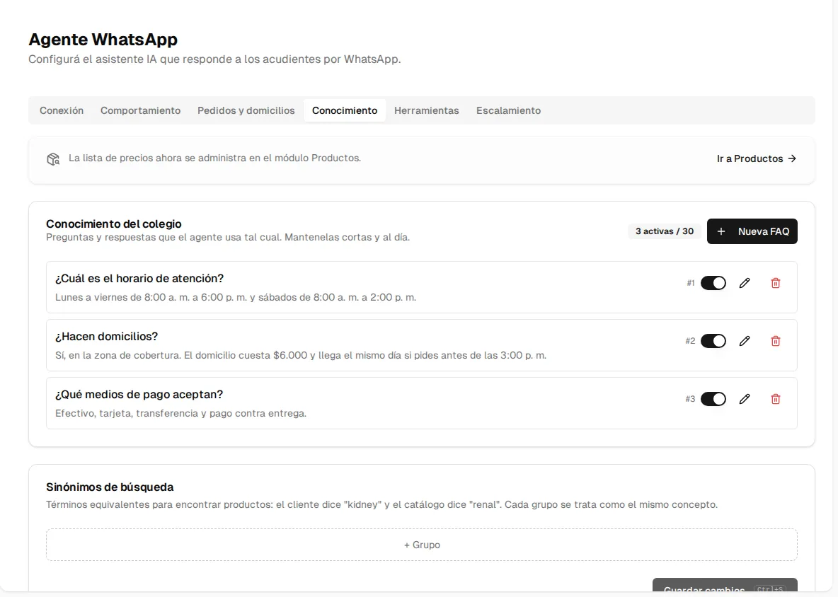Click the Guardar cambios button
This screenshot has width=838, height=597.
(x=725, y=585)
